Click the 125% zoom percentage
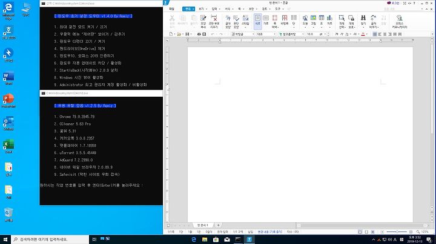This screenshot has height=244, width=436. (424, 232)
